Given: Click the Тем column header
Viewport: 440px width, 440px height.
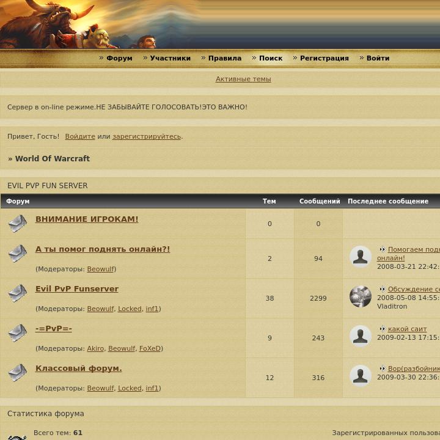Looking at the screenshot, I should tap(269, 201).
